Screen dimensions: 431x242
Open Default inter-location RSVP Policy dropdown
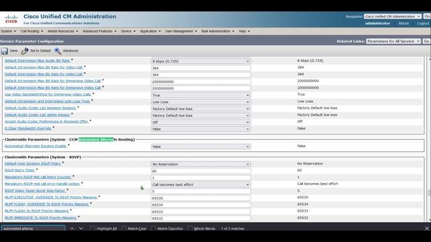coord(201,164)
